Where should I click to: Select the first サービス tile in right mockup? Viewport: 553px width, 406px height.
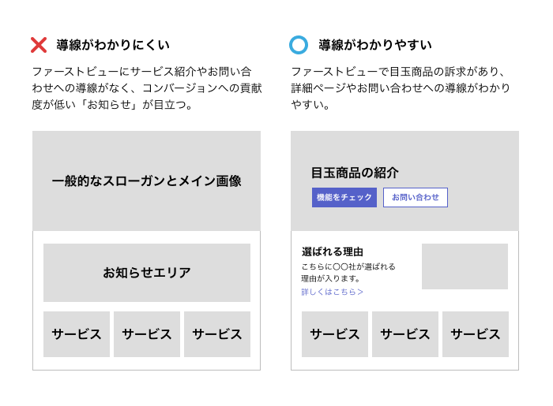coord(335,334)
